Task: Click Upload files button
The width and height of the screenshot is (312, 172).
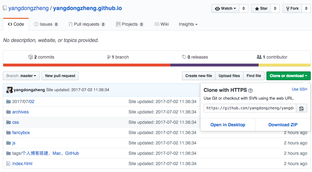Action: point(229,76)
